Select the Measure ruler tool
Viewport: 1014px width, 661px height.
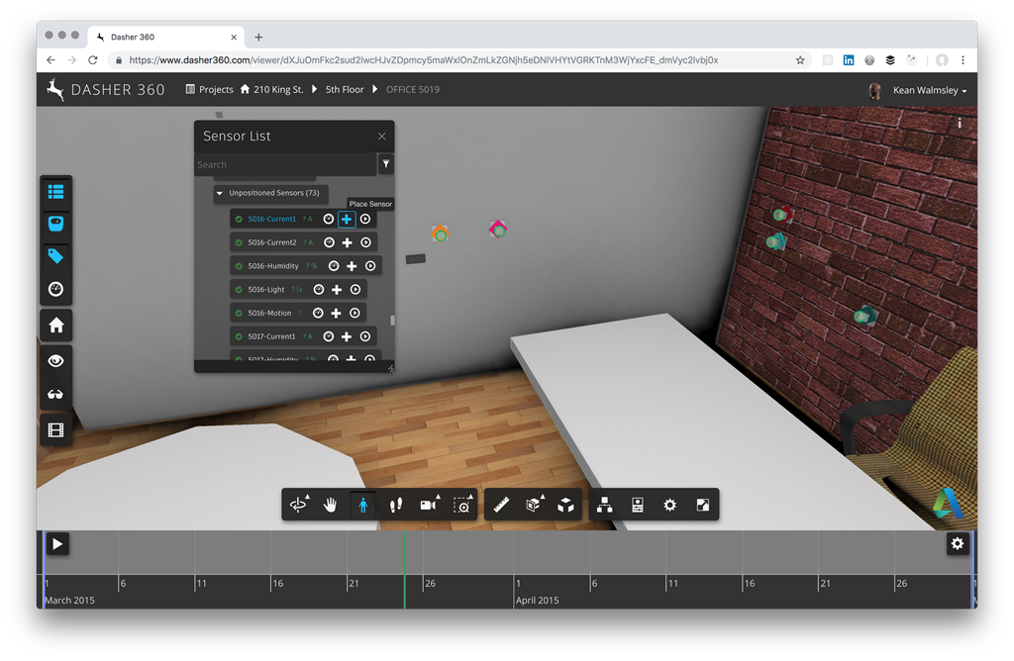coord(501,505)
